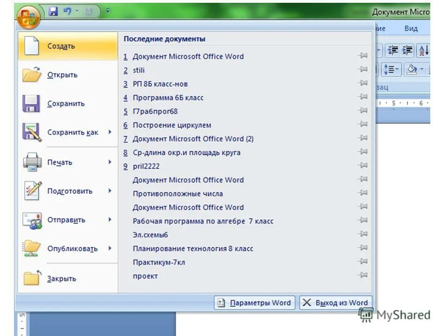Viewport: 448px width, 336px height.
Task: Open Ср-длина окр.и площадь круга document
Action: point(245,152)
